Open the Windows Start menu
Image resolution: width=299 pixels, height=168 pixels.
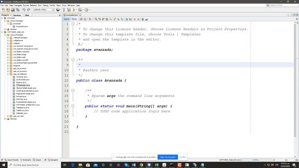pos(4,165)
